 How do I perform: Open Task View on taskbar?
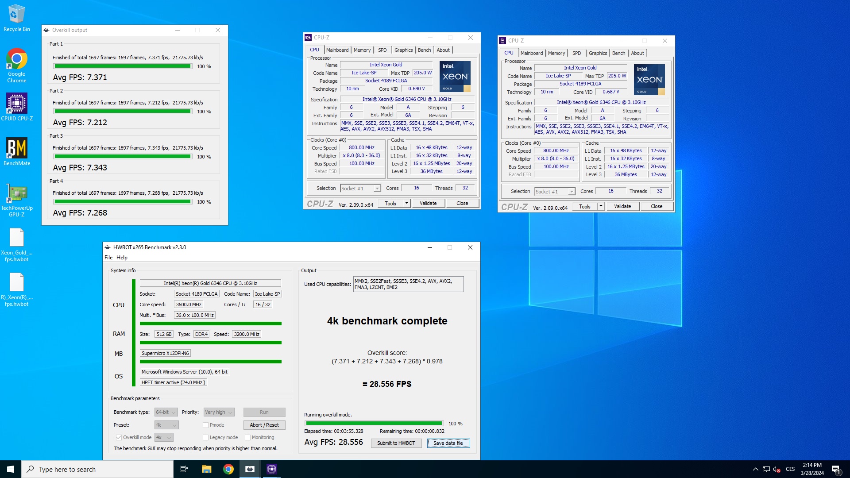pyautogui.click(x=184, y=469)
